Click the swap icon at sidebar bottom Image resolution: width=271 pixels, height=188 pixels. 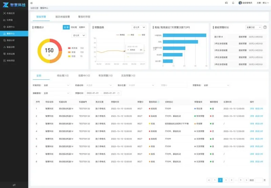14,185
